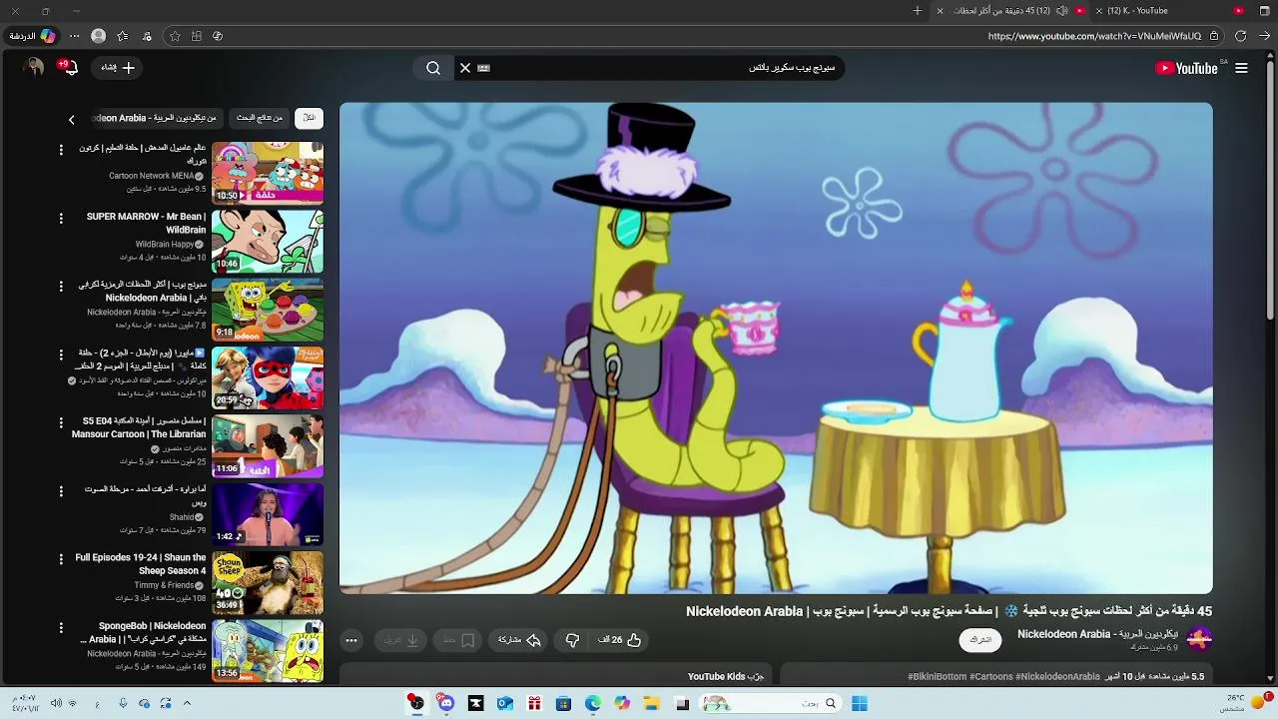Show next chips with the arrow
Image resolution: width=1278 pixels, height=719 pixels.
click(x=71, y=119)
